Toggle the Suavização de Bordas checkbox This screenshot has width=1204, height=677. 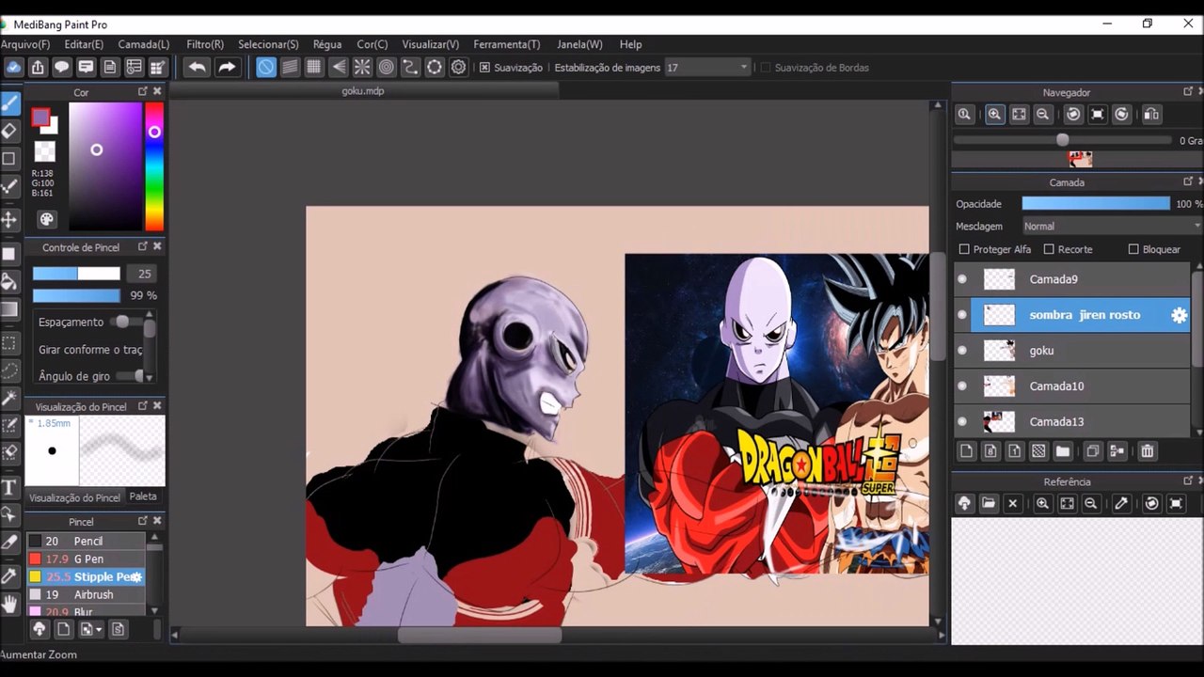[766, 68]
